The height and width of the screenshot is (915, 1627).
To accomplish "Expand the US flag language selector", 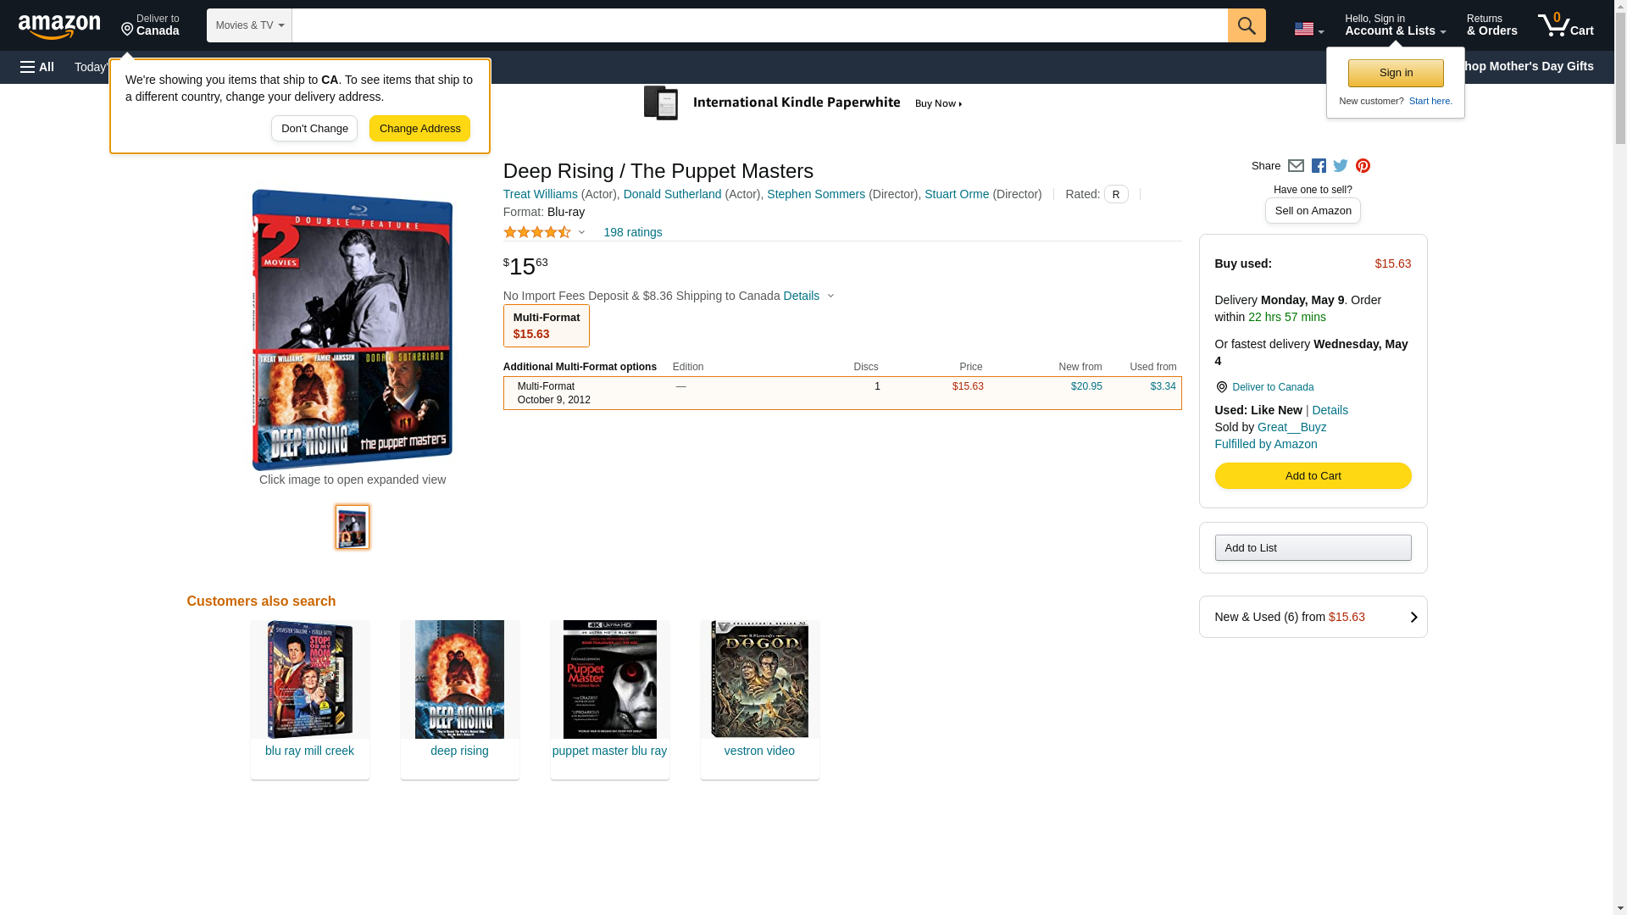I will pyautogui.click(x=1308, y=29).
